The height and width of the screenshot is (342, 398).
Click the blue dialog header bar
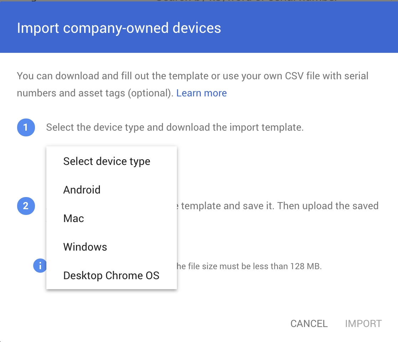pos(199,27)
